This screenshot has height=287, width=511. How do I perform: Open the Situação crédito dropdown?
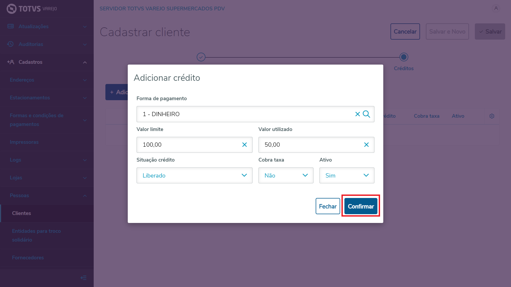pyautogui.click(x=194, y=175)
